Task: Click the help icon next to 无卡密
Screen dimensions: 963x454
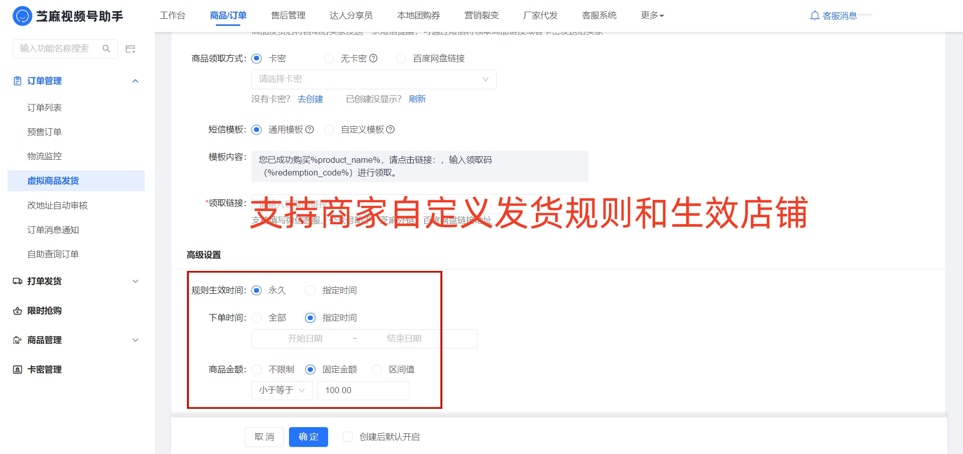Action: pyautogui.click(x=373, y=58)
